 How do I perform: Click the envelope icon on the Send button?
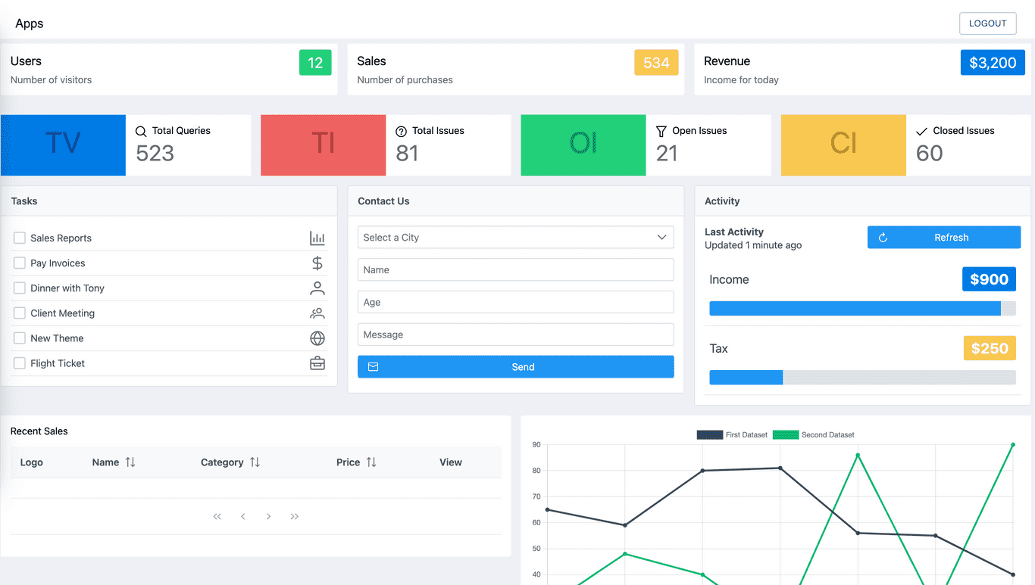pyautogui.click(x=373, y=367)
